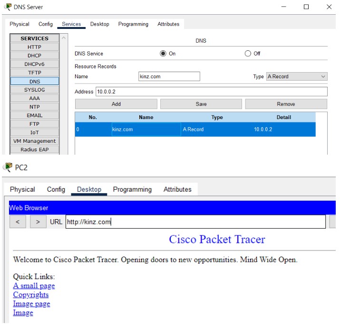This screenshot has width=340, height=324.
Task: Click the Address input field
Action: 212,92
